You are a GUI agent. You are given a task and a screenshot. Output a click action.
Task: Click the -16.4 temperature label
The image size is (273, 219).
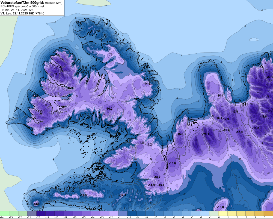(x=219, y=118)
